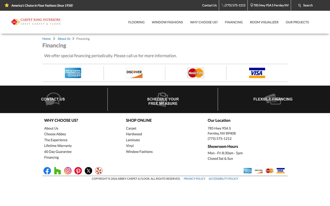The width and height of the screenshot is (330, 206).
Task: Open Financing footer link
Action: (x=51, y=157)
